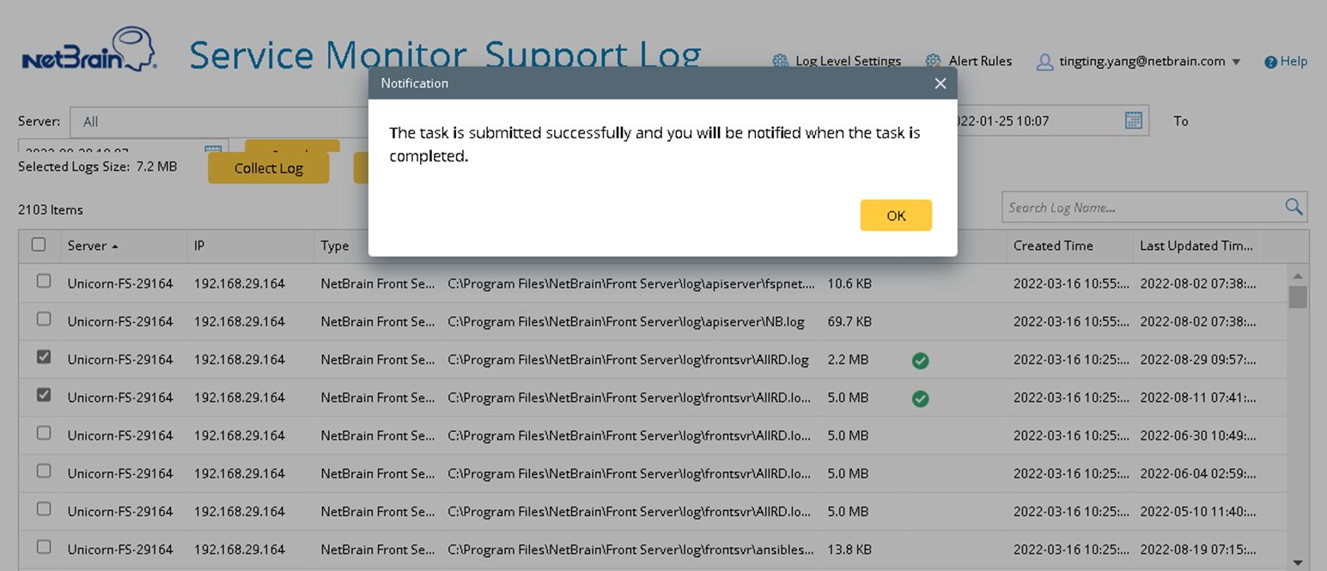Check the row updated 2022-05-10
Image resolution: width=1327 pixels, height=571 pixels.
tap(44, 508)
